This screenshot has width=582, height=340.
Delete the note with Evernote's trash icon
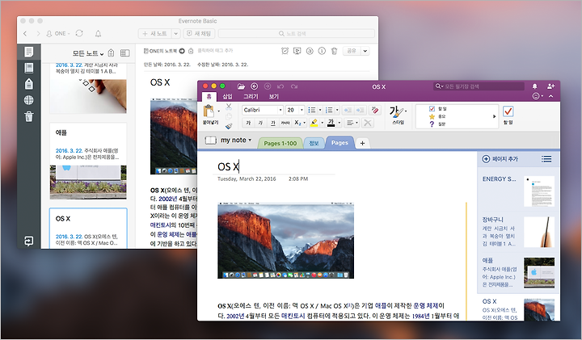tap(334, 51)
